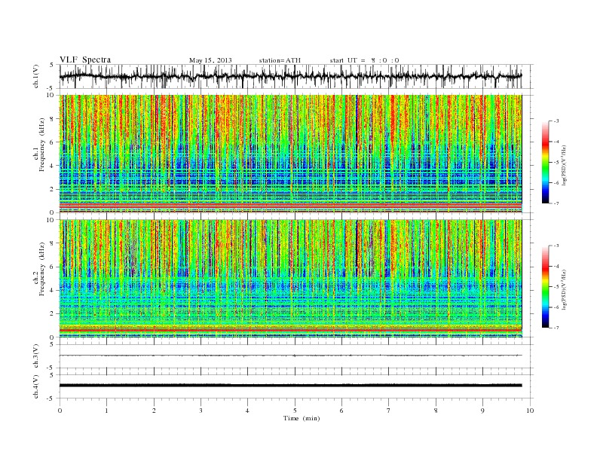Click the ch.1 spectrogram color scale bar
597x461 pixels.
(x=546, y=163)
